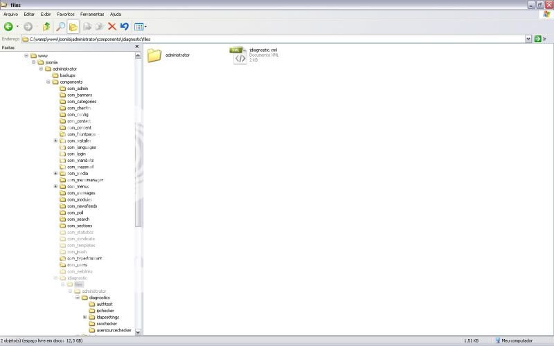554x346 pixels.
Task: Click the green Back arrow button
Action: (8, 26)
